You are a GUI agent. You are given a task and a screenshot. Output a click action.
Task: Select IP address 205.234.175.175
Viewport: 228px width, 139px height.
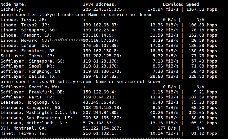tap(102, 9)
